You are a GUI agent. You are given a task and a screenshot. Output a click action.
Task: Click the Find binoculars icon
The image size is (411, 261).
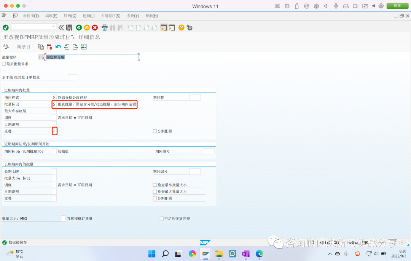click(113, 27)
